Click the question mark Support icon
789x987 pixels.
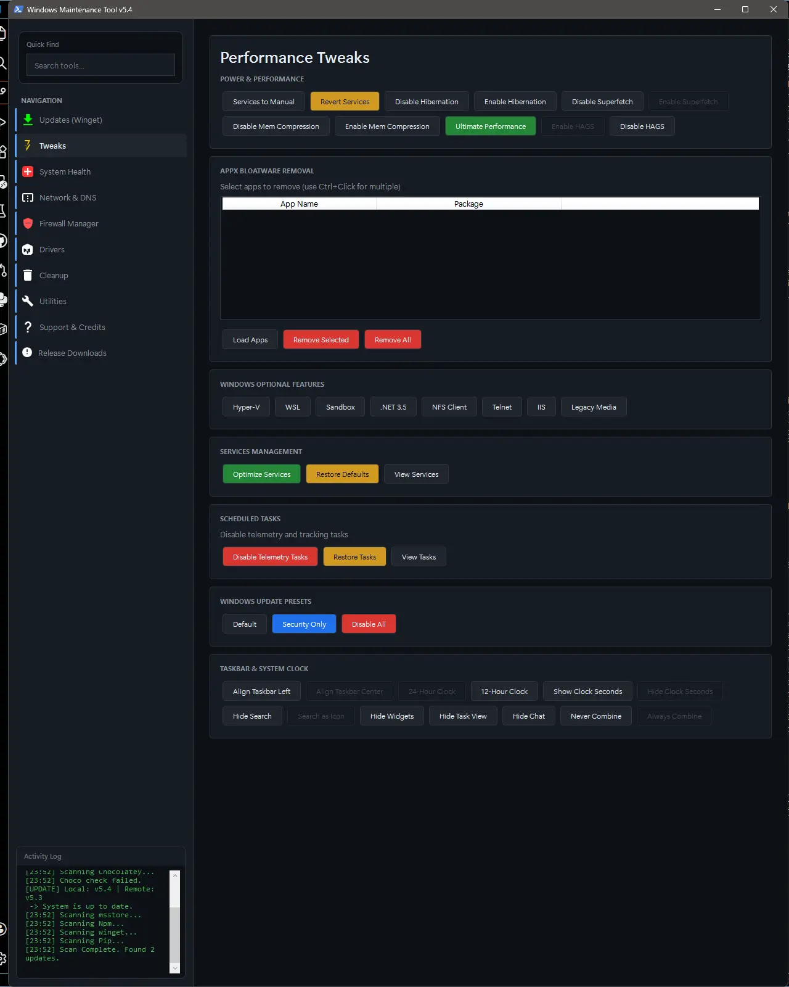pyautogui.click(x=28, y=327)
